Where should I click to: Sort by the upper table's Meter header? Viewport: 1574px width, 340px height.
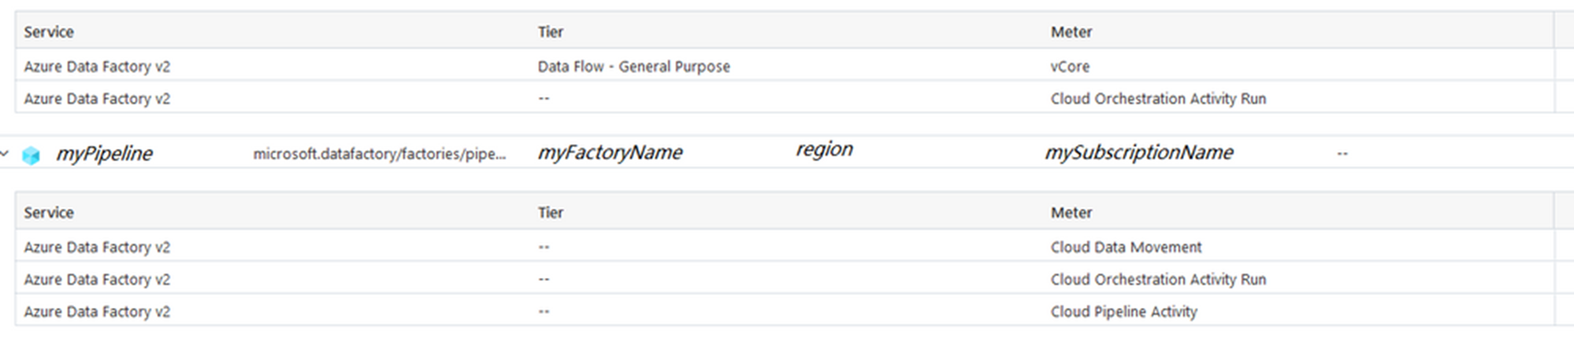tap(1071, 31)
